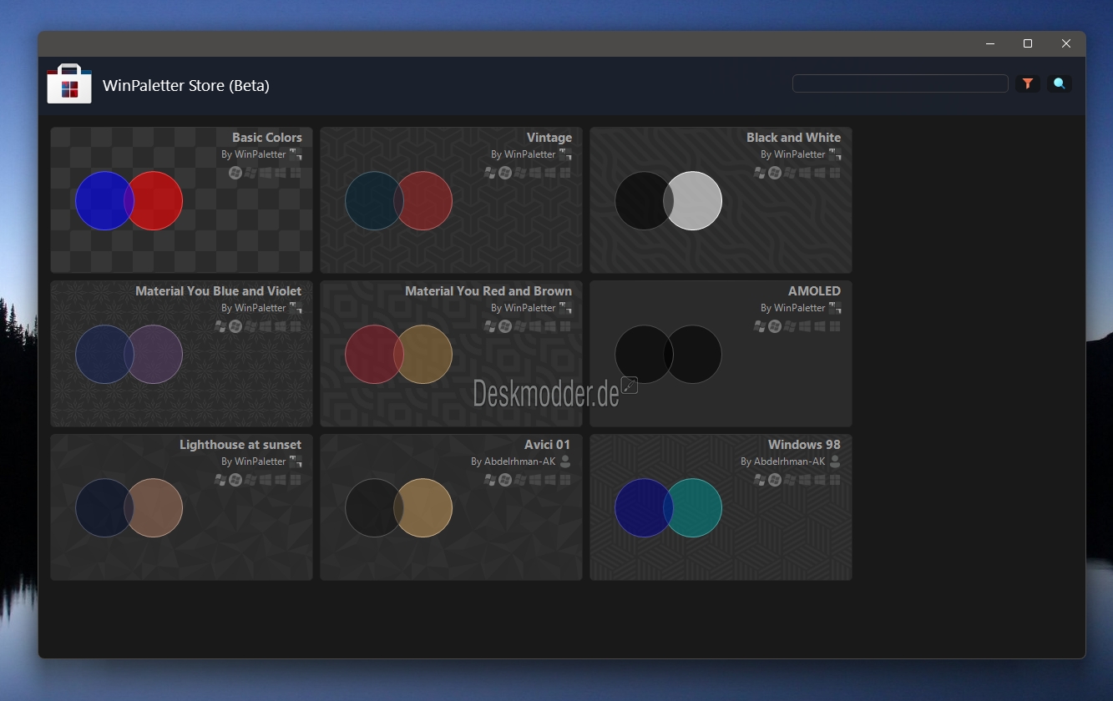
Task: Click WinPaletter author icon on Black and White
Action: 835,154
